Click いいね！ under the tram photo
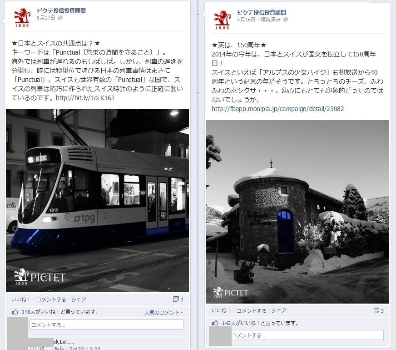This screenshot has height=350, width=396. tap(21, 299)
